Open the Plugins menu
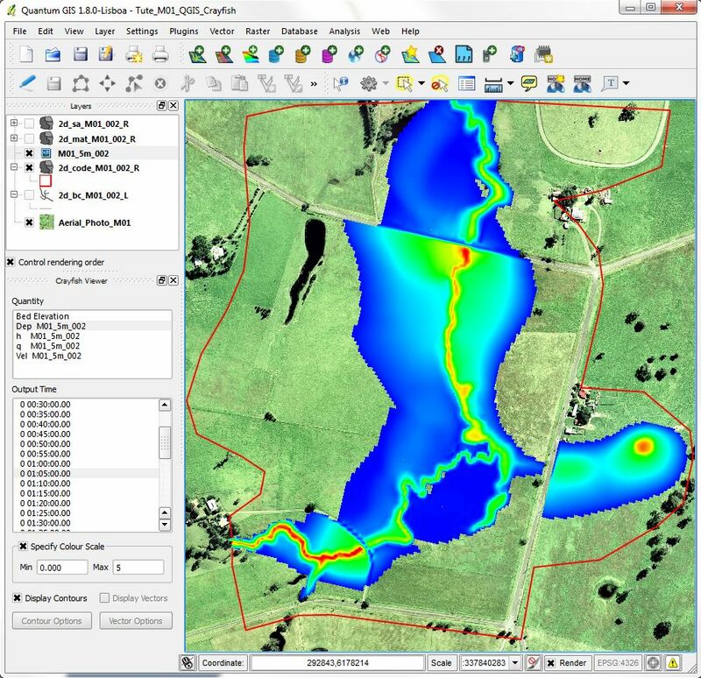The width and height of the screenshot is (701, 678). (184, 31)
